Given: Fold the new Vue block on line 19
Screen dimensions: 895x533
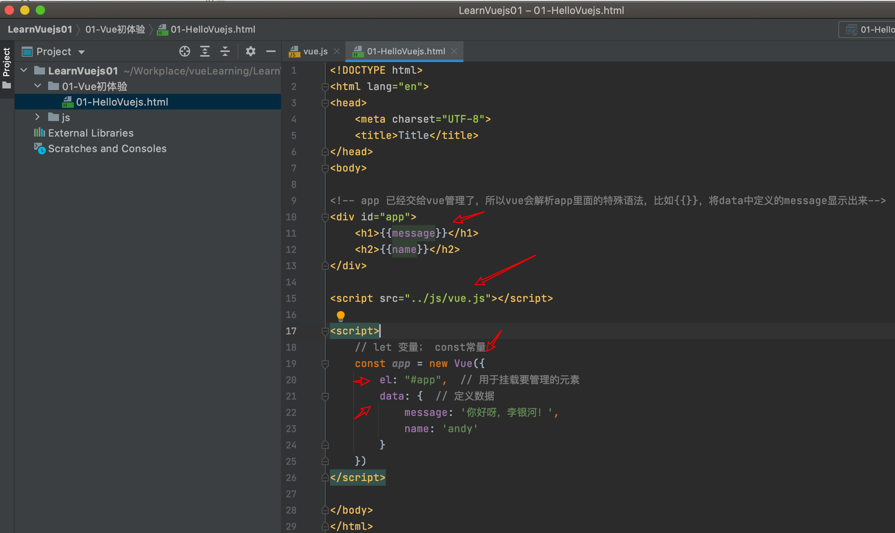Looking at the screenshot, I should (x=325, y=364).
